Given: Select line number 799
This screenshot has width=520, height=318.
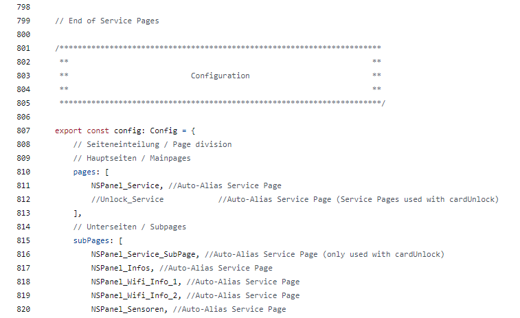Looking at the screenshot, I should 23,21.
